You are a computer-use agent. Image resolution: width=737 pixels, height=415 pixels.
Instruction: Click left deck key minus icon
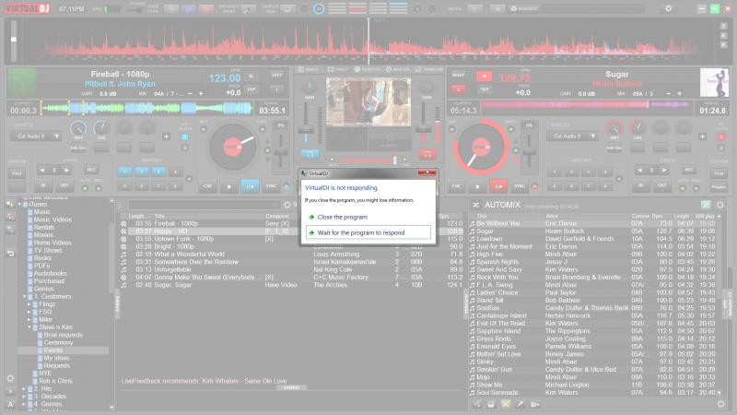point(190,94)
